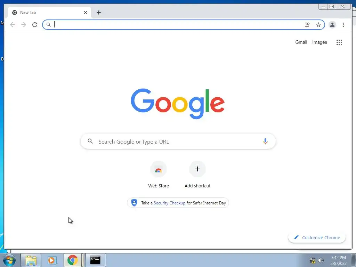This screenshot has height=267, width=356.
Task: Open Windows Explorer from the taskbar
Action: point(31,260)
